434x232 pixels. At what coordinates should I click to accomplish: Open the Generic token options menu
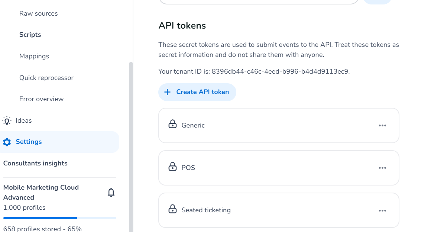[382, 126]
